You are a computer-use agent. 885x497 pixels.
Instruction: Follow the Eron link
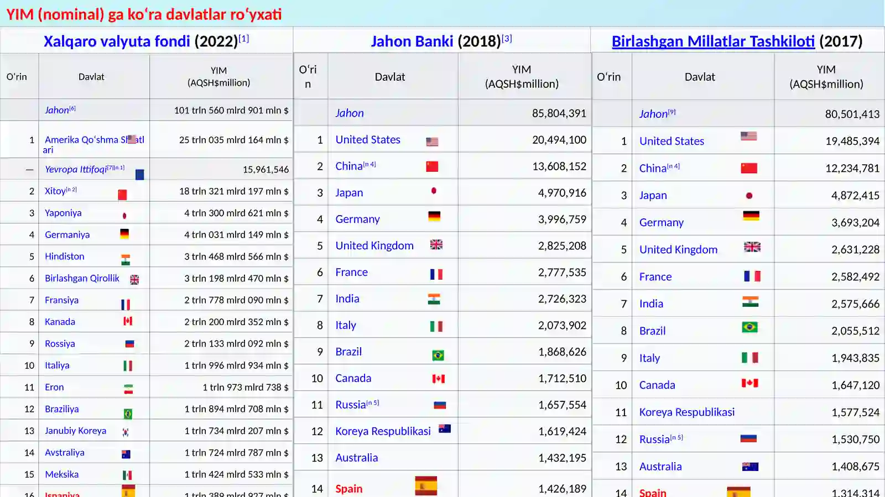point(54,387)
